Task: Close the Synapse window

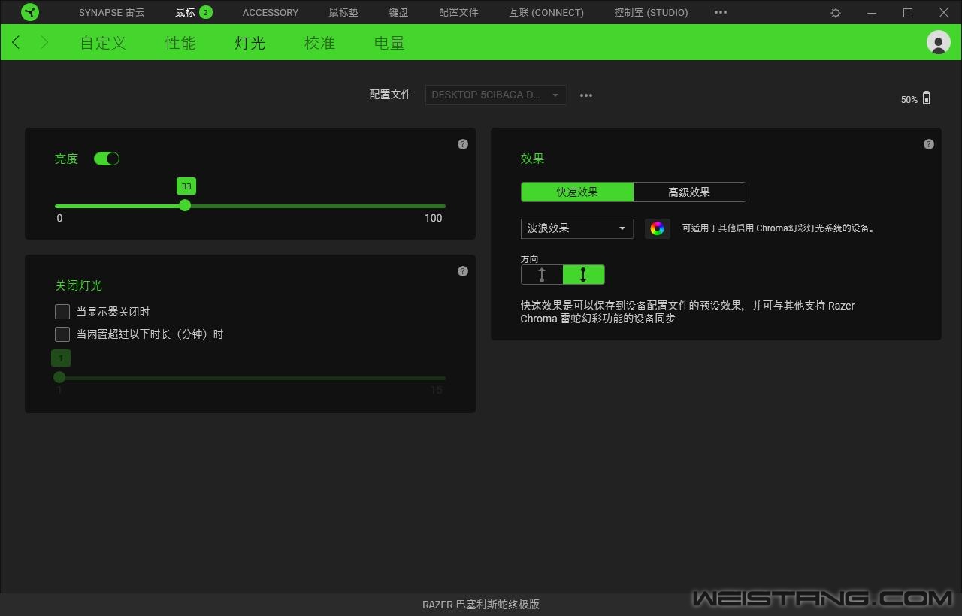Action: click(x=944, y=13)
